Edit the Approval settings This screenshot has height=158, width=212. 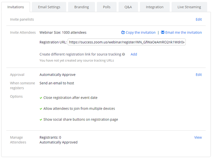point(198,75)
